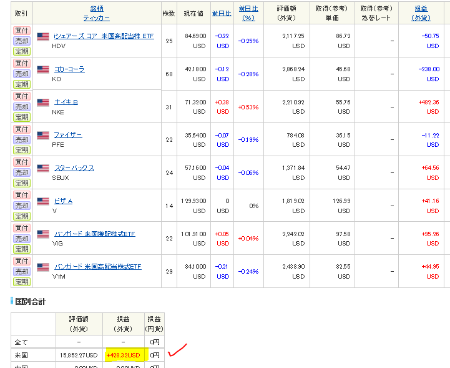Click the 売却 button for Visa
The image size is (450, 368).
tap(22, 206)
